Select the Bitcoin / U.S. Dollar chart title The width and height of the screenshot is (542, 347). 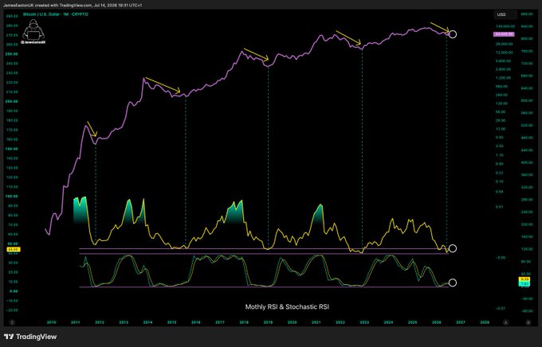(x=55, y=14)
